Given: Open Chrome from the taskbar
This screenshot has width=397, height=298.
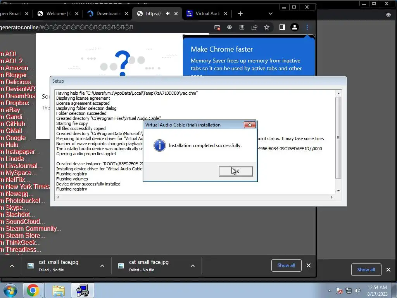Looking at the screenshot, I should (x=33, y=290).
